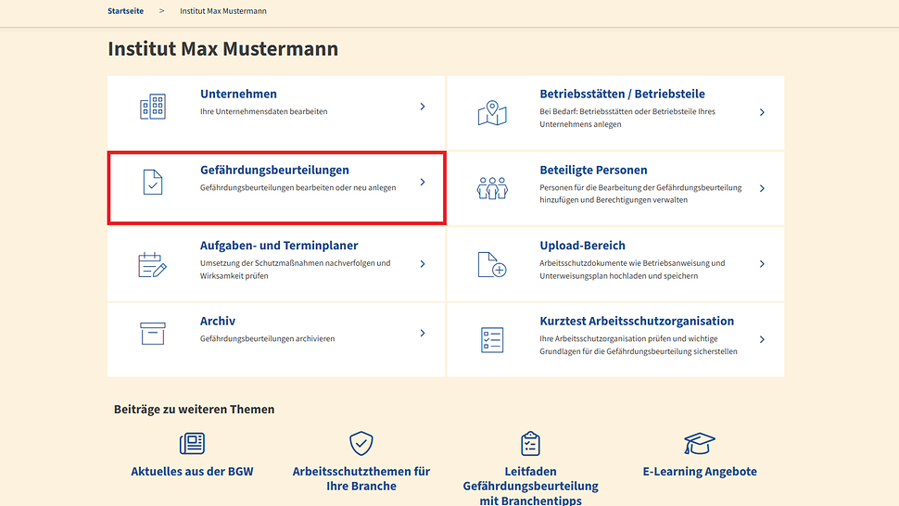The height and width of the screenshot is (506, 899).
Task: Click description starting 'Arbeitsschutzdokumente wie Betriebsanweisung'
Action: click(632, 270)
